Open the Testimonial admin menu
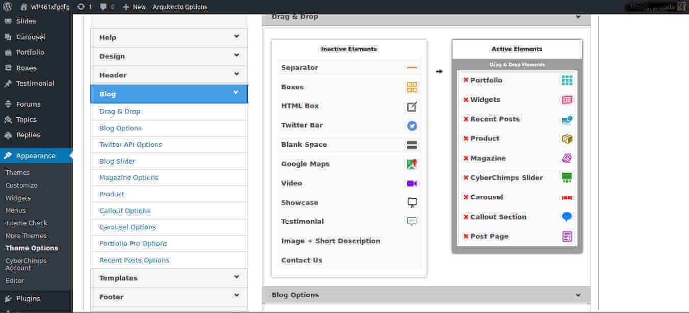This screenshot has width=689, height=313. tap(36, 83)
